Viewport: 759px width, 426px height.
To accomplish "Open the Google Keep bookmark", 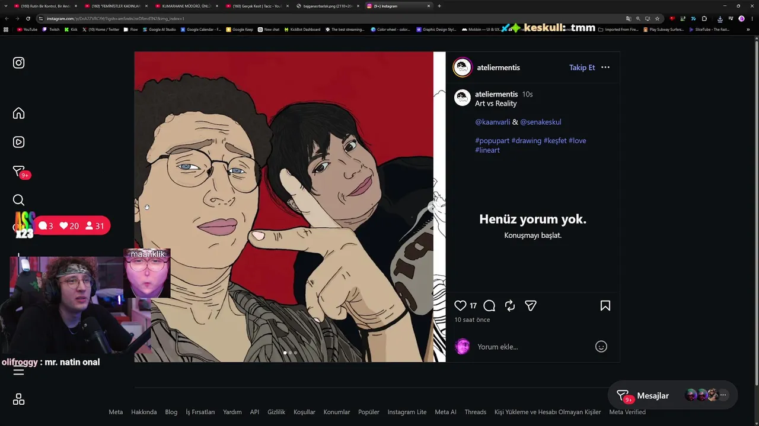I will coord(240,29).
